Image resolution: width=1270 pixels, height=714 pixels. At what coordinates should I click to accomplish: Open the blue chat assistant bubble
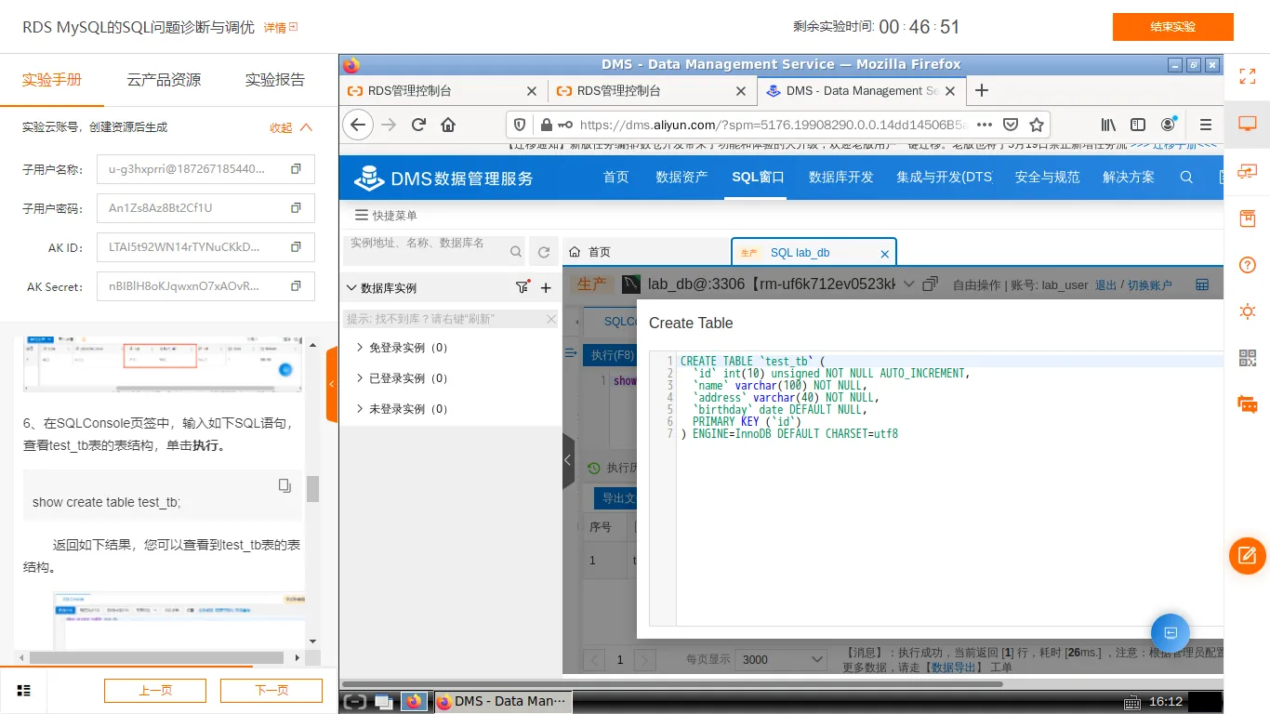(1171, 633)
